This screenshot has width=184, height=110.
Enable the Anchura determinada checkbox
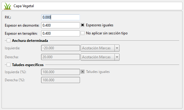click(8, 41)
